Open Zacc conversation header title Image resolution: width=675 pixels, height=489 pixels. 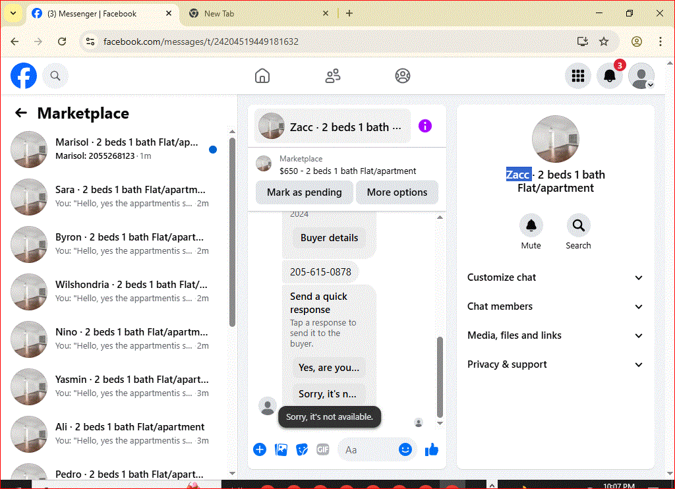click(332, 127)
